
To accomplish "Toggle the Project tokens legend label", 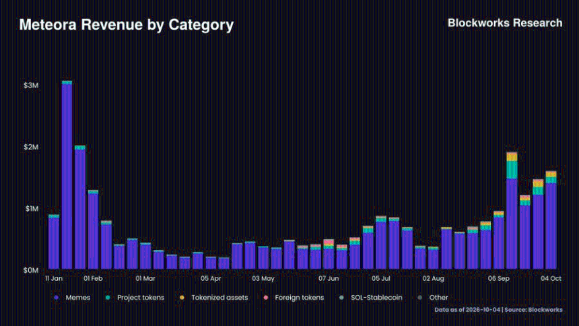I will click(141, 298).
